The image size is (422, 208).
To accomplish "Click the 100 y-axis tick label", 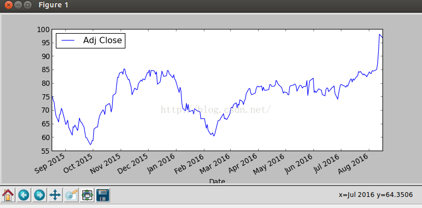I will pyautogui.click(x=43, y=29).
